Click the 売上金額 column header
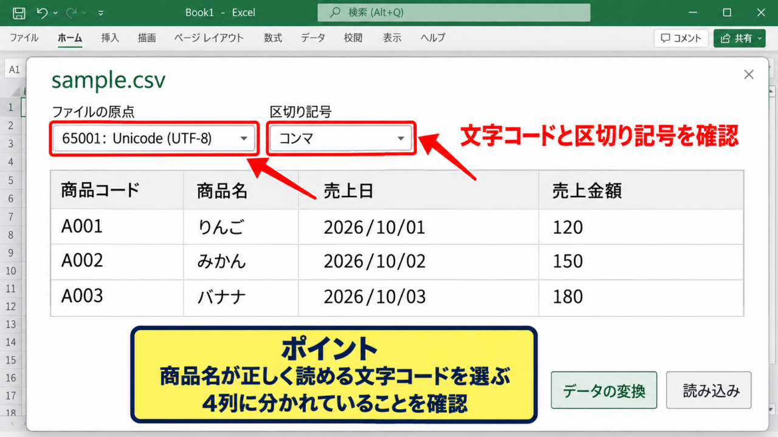Image resolution: width=778 pixels, height=437 pixels. tap(641, 190)
